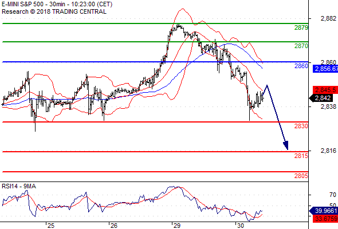338x229 pixels.
Task: Click the 2,882 axis value
Action: tap(328, 18)
